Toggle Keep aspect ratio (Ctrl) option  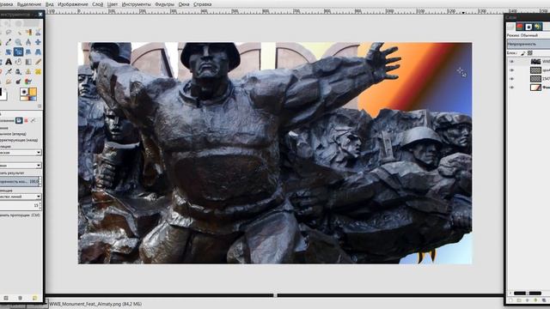tap(20, 215)
